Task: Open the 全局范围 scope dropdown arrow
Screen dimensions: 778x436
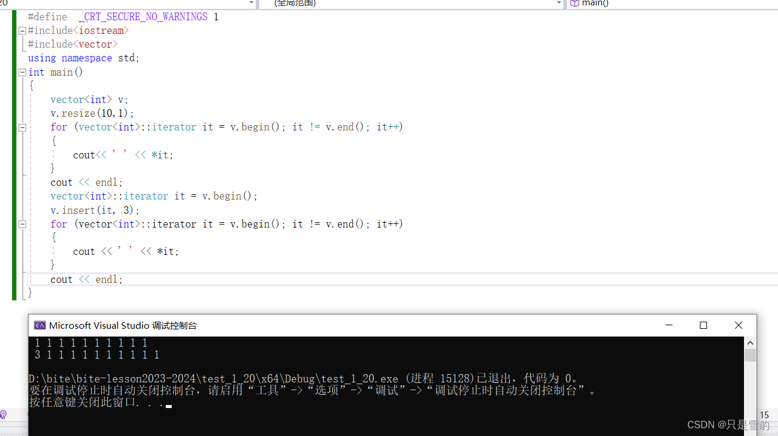Action: point(559,3)
